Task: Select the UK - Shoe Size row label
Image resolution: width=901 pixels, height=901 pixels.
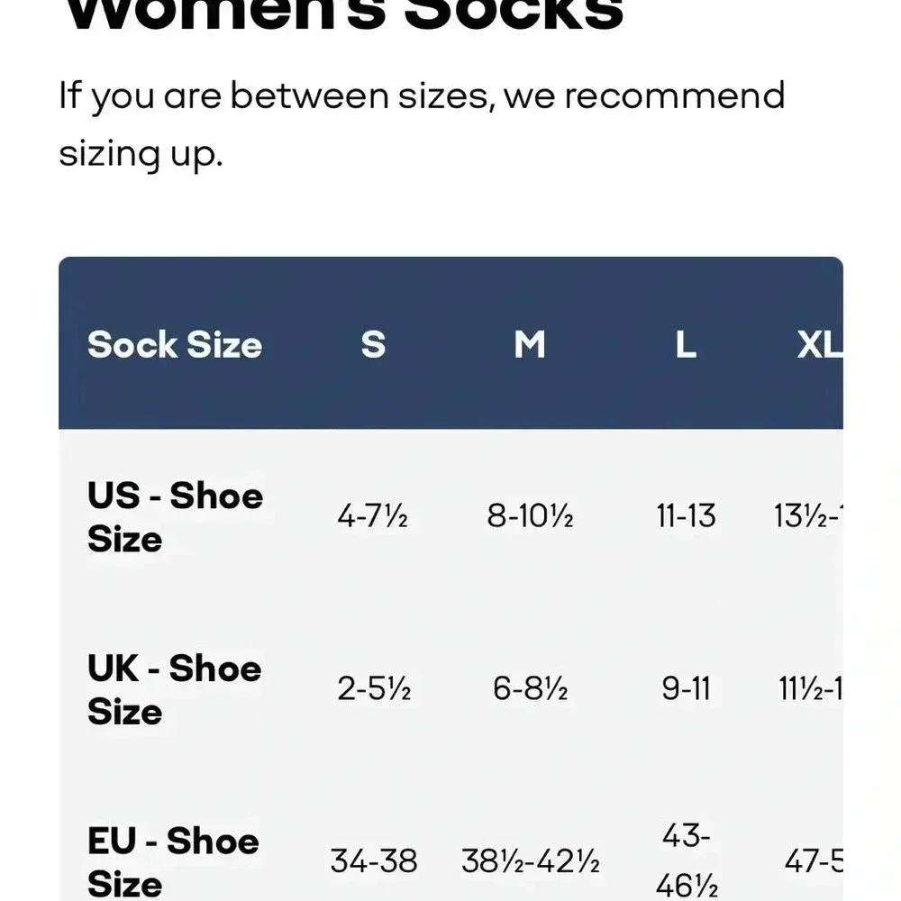Action: pyautogui.click(x=175, y=689)
